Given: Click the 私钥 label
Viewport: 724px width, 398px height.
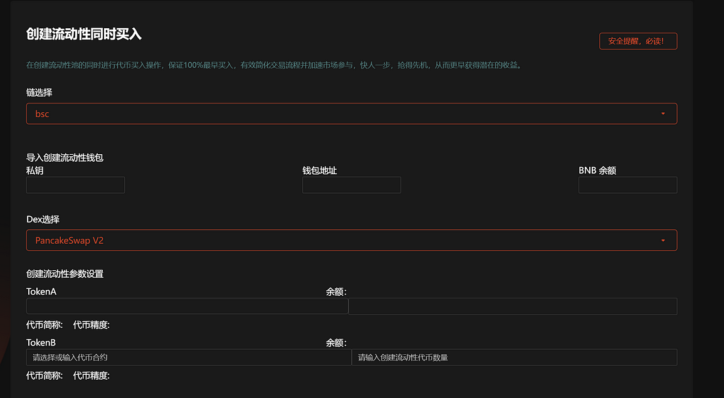Looking at the screenshot, I should click(x=34, y=170).
